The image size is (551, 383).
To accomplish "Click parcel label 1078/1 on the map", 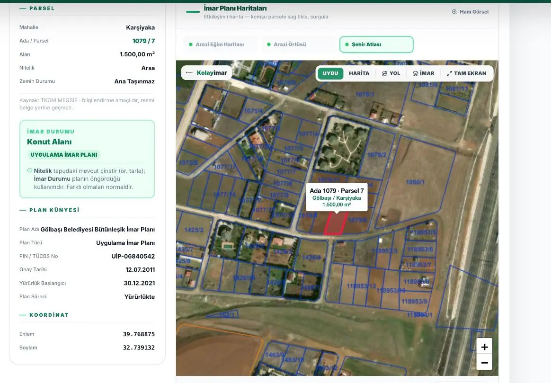I will point(365,95).
